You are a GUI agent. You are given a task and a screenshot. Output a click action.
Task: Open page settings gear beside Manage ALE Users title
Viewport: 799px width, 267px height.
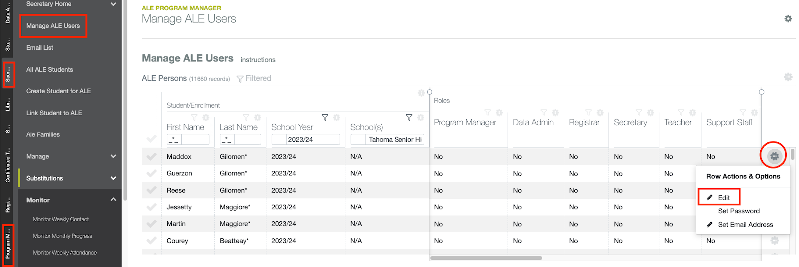(788, 19)
